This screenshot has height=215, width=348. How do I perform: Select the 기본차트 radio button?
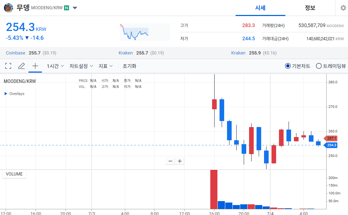[288, 66]
